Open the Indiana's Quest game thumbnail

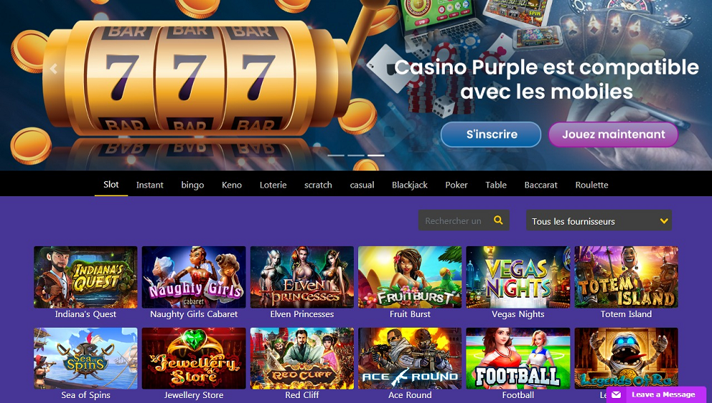(x=85, y=277)
